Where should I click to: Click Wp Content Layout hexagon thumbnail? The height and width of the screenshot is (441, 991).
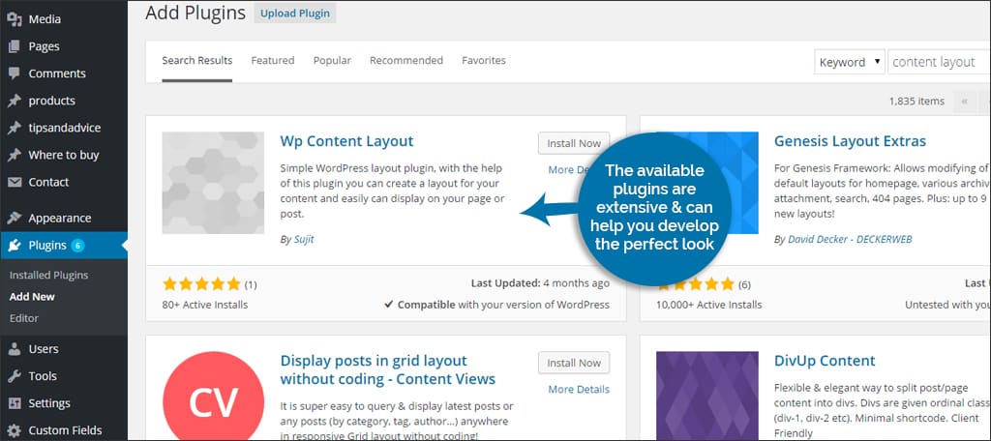213,183
